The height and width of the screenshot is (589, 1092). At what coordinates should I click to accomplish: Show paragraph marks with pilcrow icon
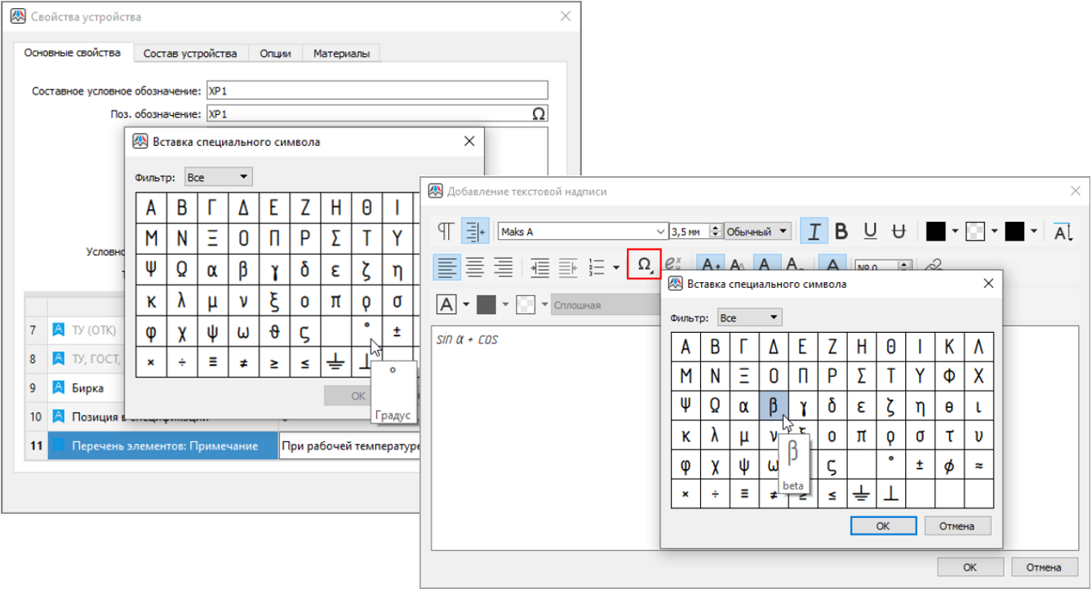click(x=446, y=232)
